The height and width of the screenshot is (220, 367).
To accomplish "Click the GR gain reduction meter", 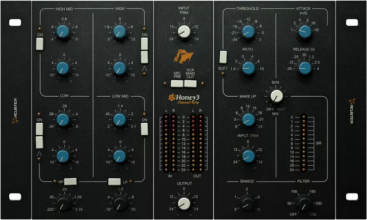I will point(303,144).
